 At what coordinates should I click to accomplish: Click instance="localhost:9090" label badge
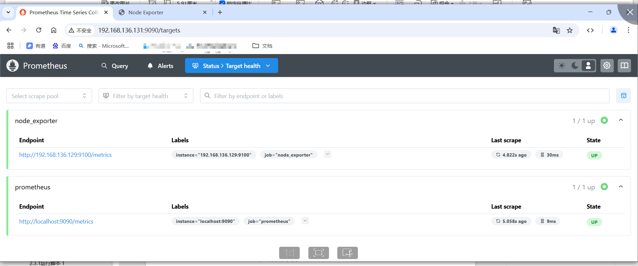click(x=205, y=221)
